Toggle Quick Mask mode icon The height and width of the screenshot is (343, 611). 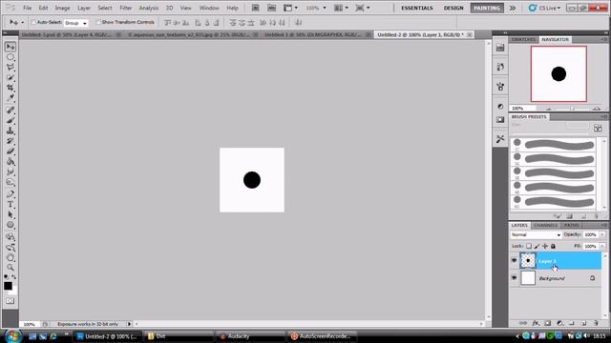click(11, 301)
